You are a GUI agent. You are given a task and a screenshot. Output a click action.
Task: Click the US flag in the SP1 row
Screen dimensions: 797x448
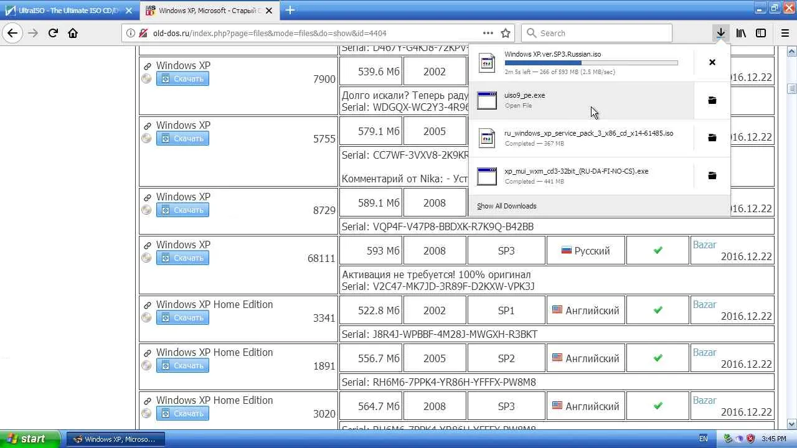557,310
